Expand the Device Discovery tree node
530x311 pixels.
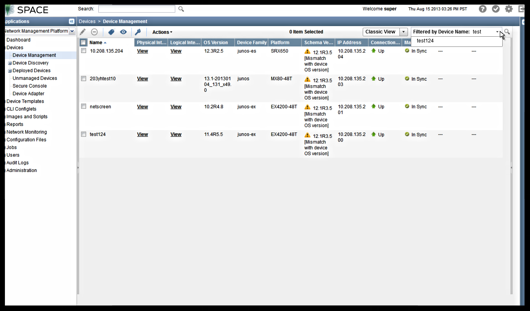click(10, 63)
